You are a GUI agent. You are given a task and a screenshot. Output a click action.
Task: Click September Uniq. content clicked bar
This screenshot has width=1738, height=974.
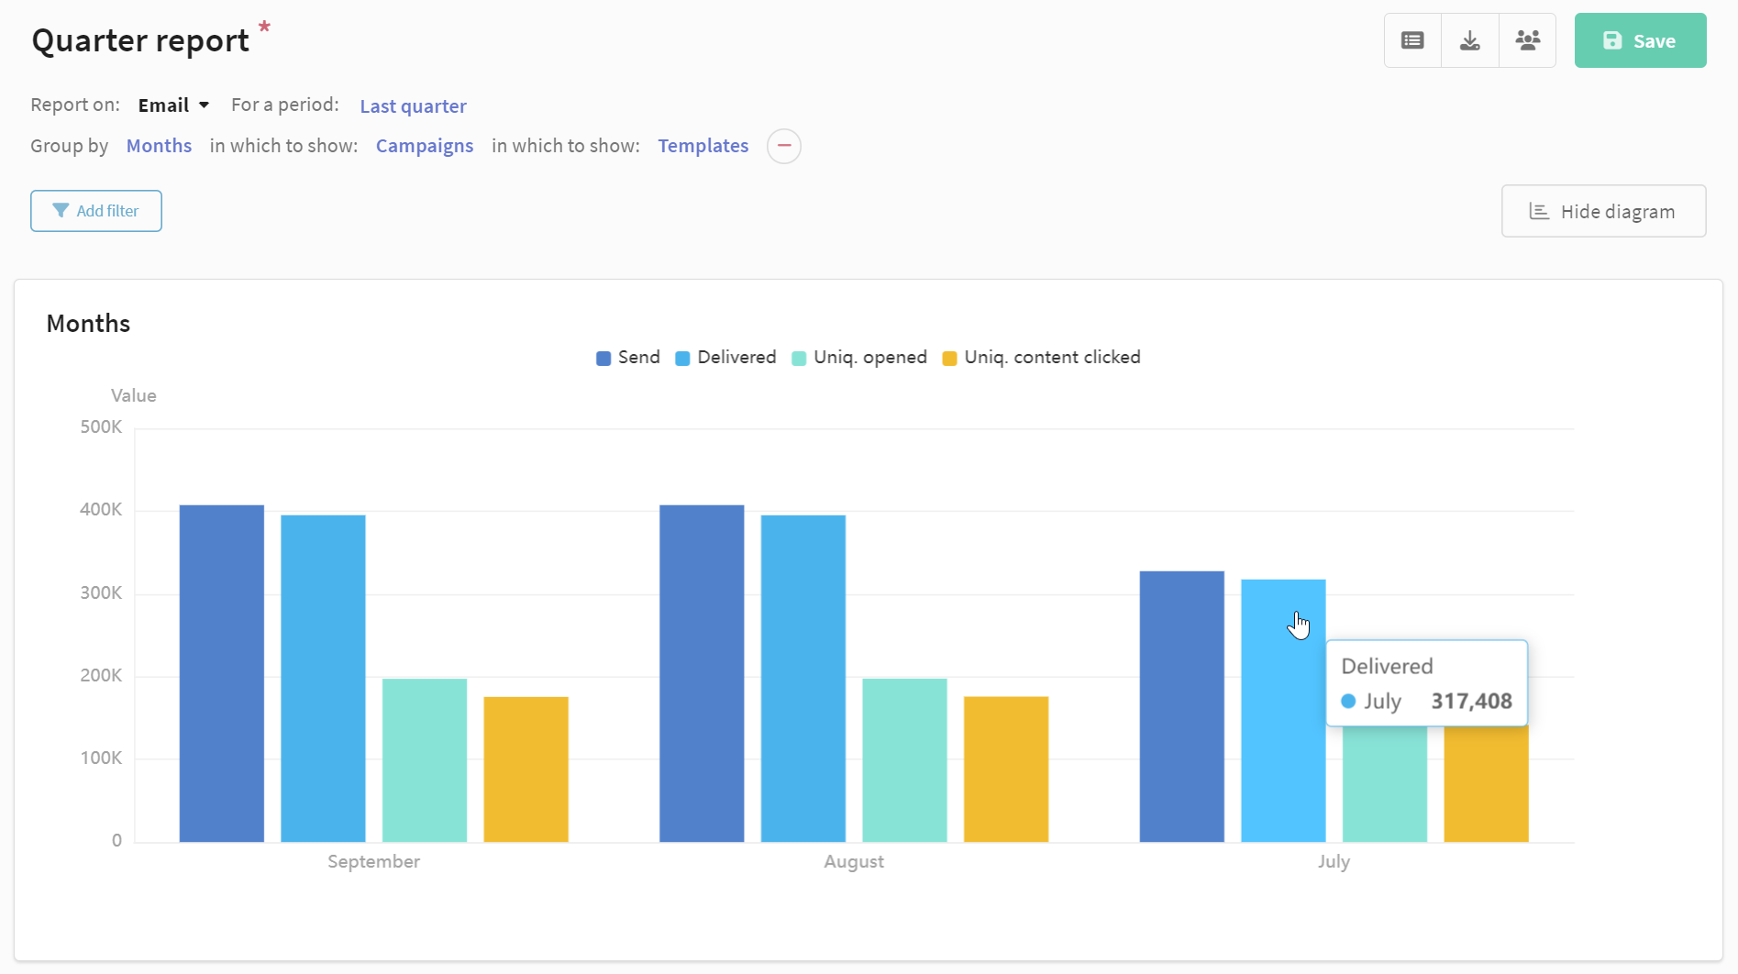click(x=526, y=769)
